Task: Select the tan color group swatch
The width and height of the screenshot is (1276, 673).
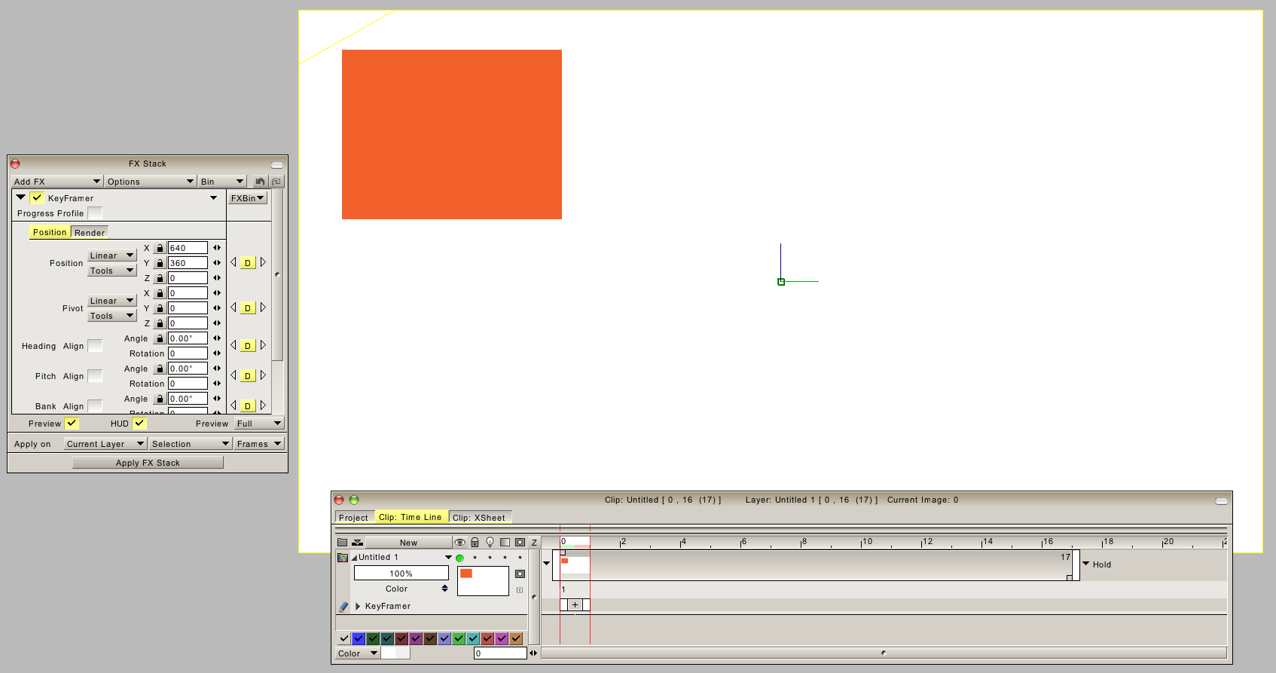Action: 516,638
